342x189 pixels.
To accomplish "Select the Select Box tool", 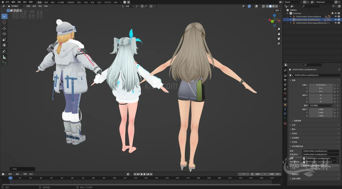I will pos(4,16).
